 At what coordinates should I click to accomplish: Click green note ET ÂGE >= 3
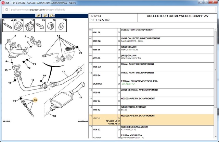click(128, 84)
